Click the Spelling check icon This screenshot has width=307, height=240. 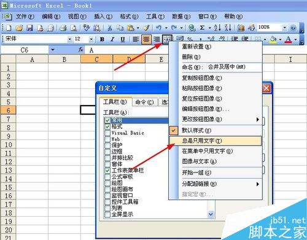(x=87, y=28)
